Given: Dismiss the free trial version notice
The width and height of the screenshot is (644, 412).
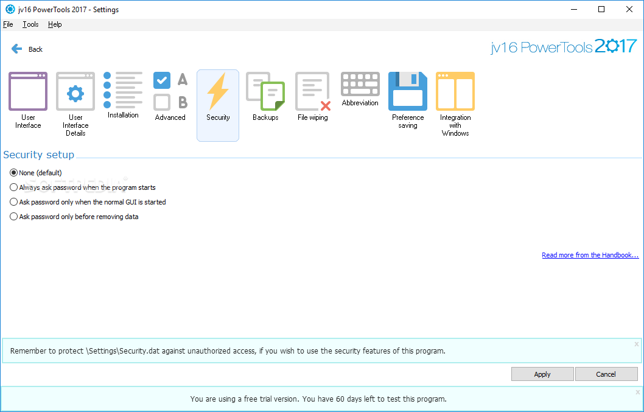Looking at the screenshot, I should coord(637,393).
